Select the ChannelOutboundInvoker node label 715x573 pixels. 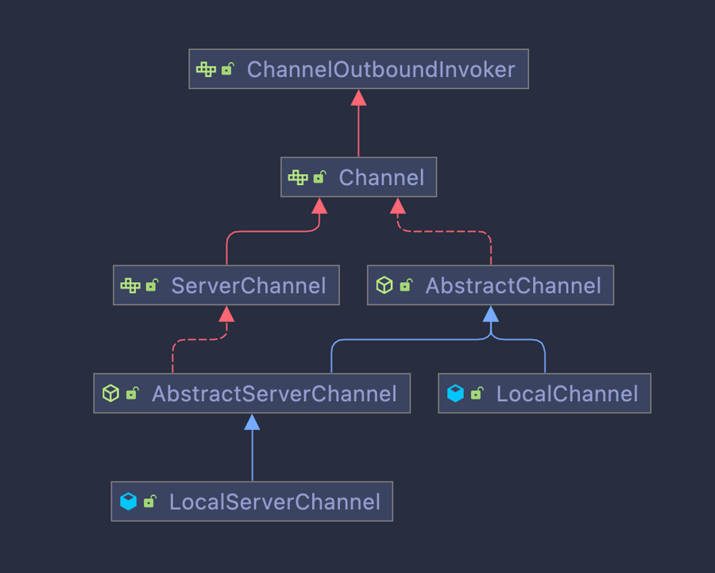381,70
